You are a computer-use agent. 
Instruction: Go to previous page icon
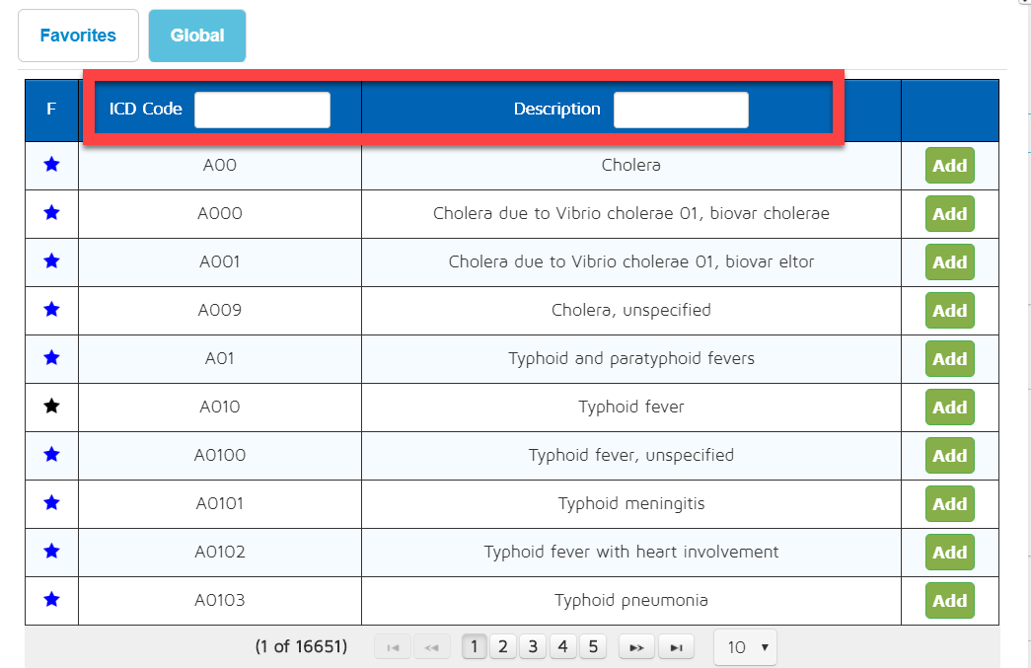pyautogui.click(x=431, y=647)
